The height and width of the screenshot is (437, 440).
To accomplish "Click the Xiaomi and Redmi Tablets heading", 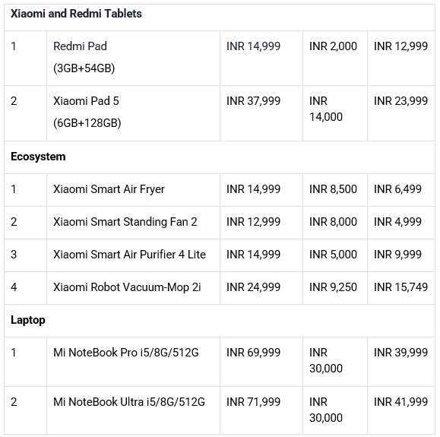I will (76, 14).
